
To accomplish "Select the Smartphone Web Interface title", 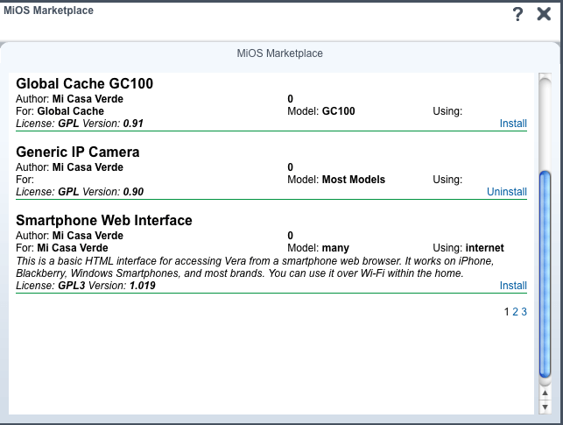I will coord(104,220).
